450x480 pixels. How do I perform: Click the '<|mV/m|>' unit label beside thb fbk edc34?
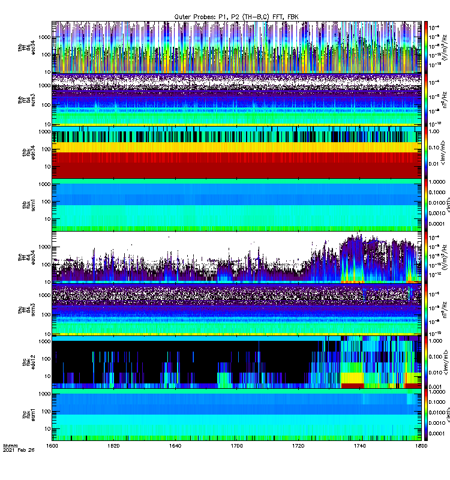tap(443, 152)
